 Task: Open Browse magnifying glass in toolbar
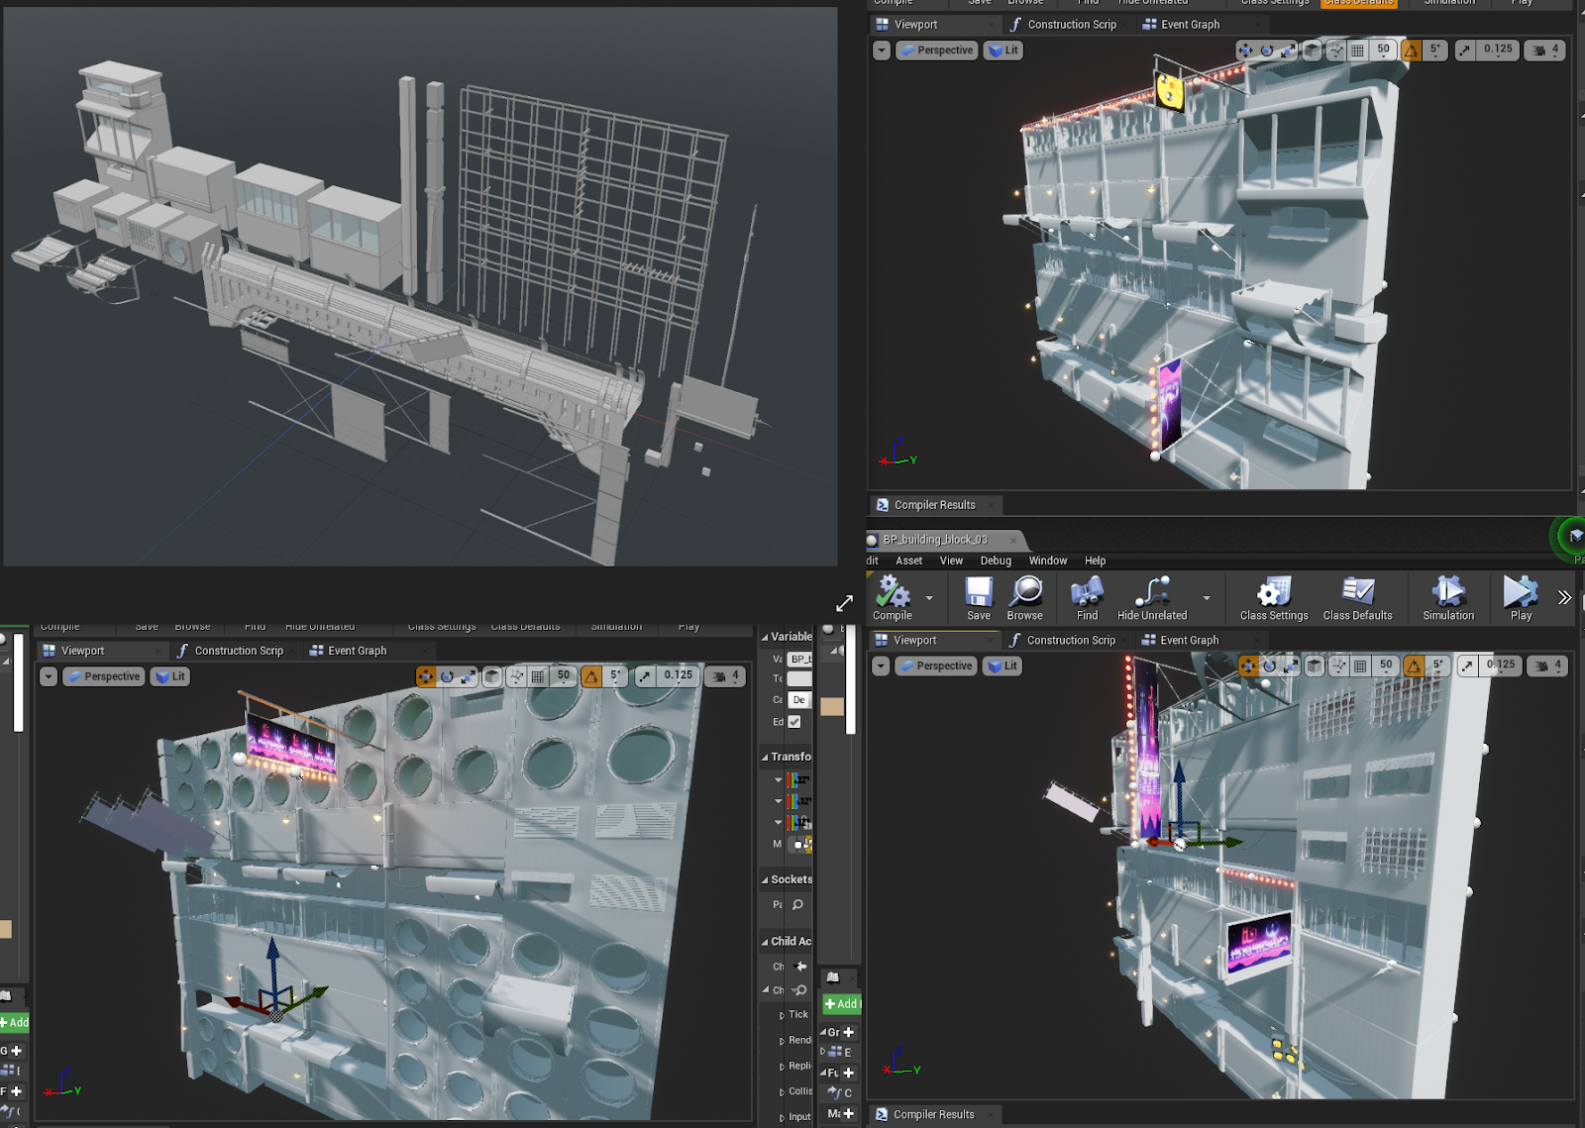(x=1025, y=592)
